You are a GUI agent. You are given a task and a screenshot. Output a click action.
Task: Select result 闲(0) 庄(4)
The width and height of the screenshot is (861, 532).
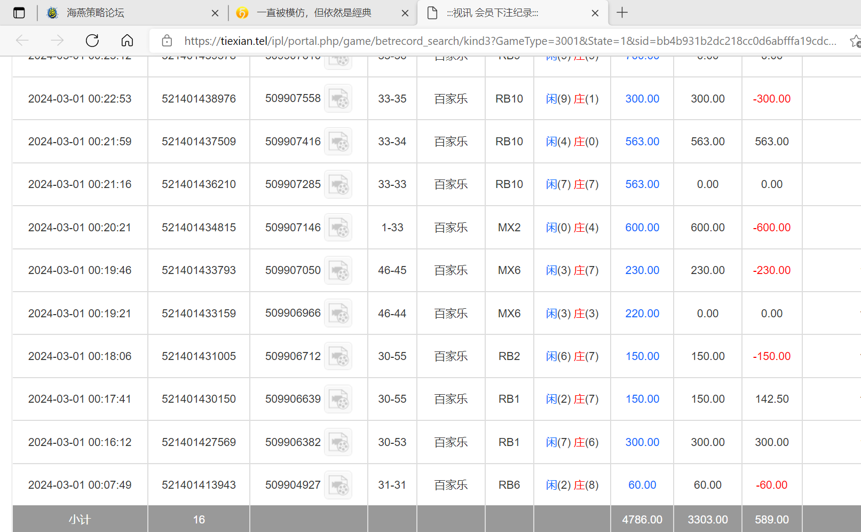pos(572,228)
